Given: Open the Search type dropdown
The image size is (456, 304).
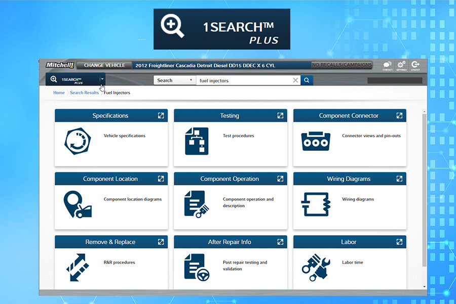Looking at the screenshot, I should click(x=175, y=80).
